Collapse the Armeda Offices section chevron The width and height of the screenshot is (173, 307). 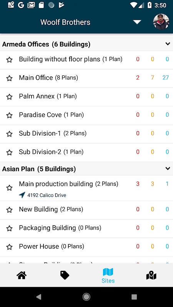click(x=168, y=44)
